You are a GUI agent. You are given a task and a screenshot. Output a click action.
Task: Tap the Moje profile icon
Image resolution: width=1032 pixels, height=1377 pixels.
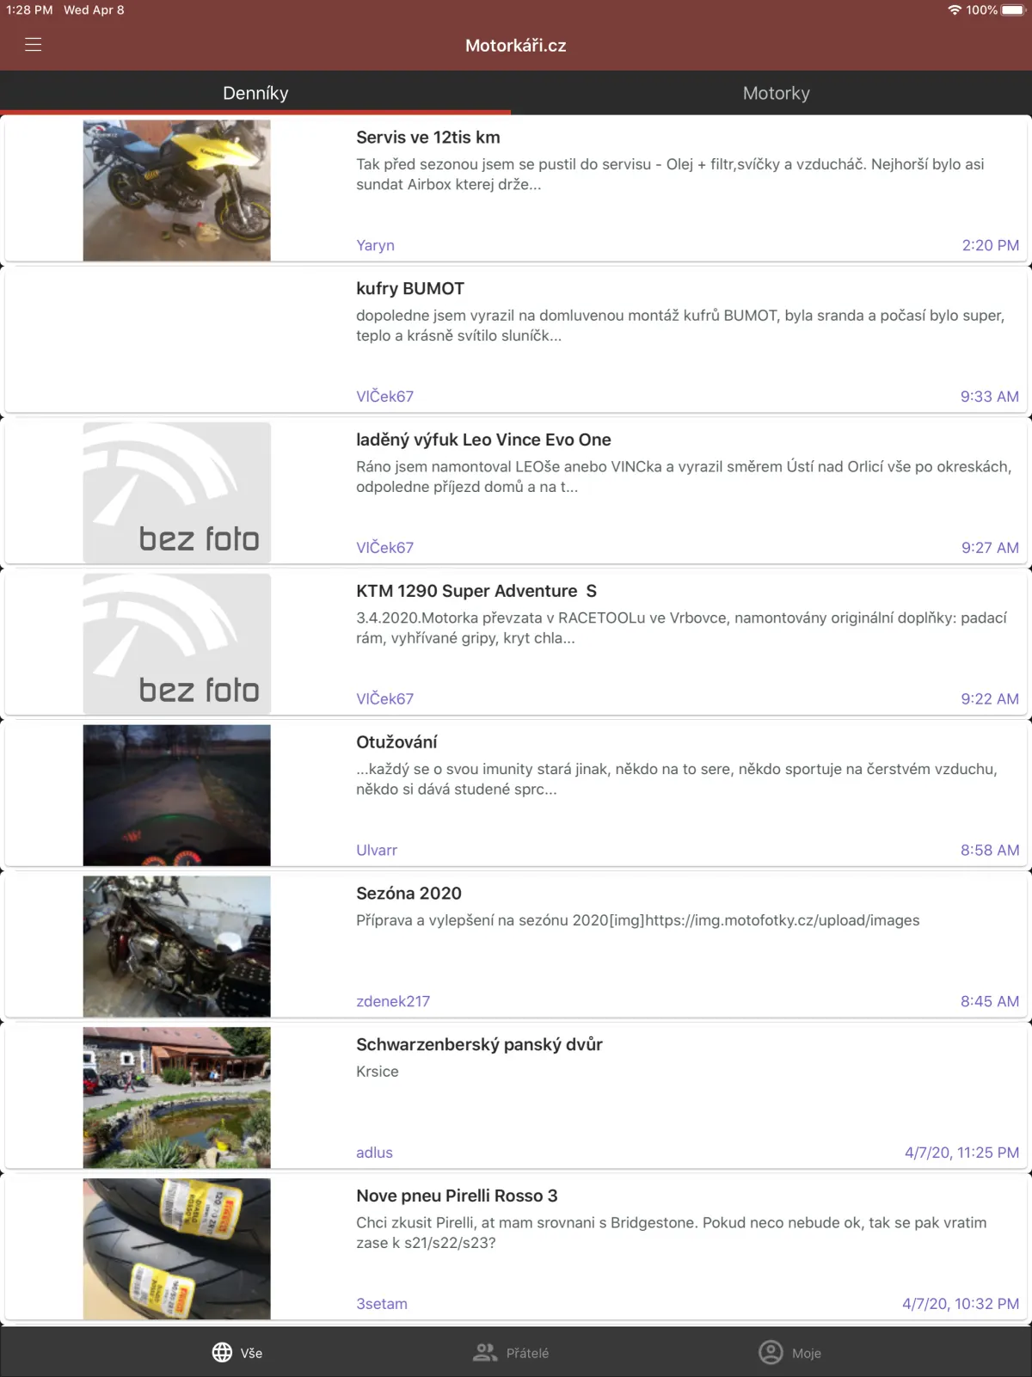coord(771,1352)
